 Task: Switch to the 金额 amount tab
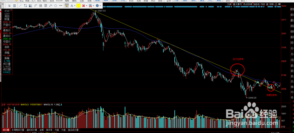tap(41, 130)
